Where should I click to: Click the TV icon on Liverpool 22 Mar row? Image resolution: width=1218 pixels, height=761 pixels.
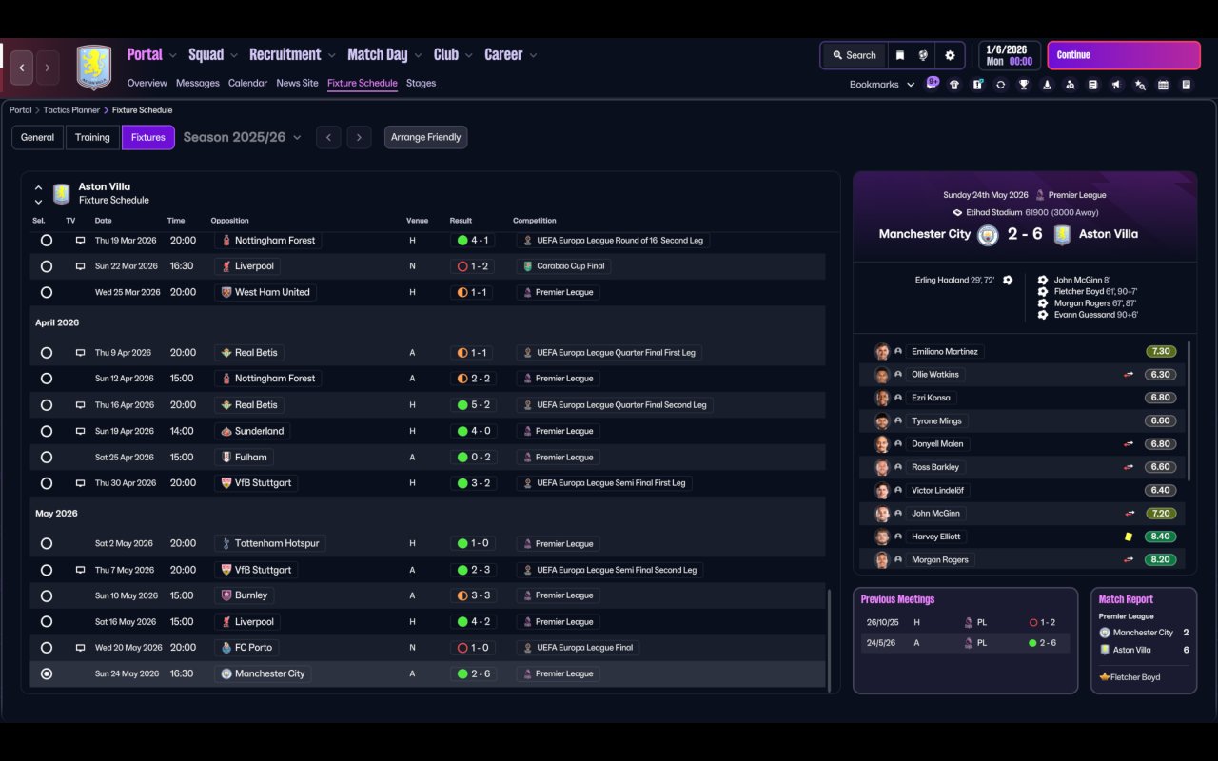click(x=81, y=266)
